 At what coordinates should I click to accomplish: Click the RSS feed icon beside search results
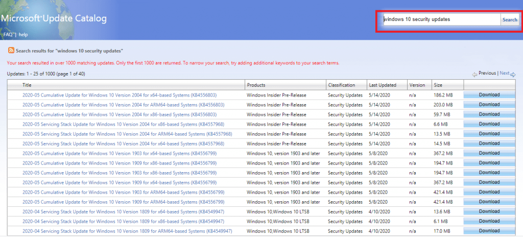[11, 51]
